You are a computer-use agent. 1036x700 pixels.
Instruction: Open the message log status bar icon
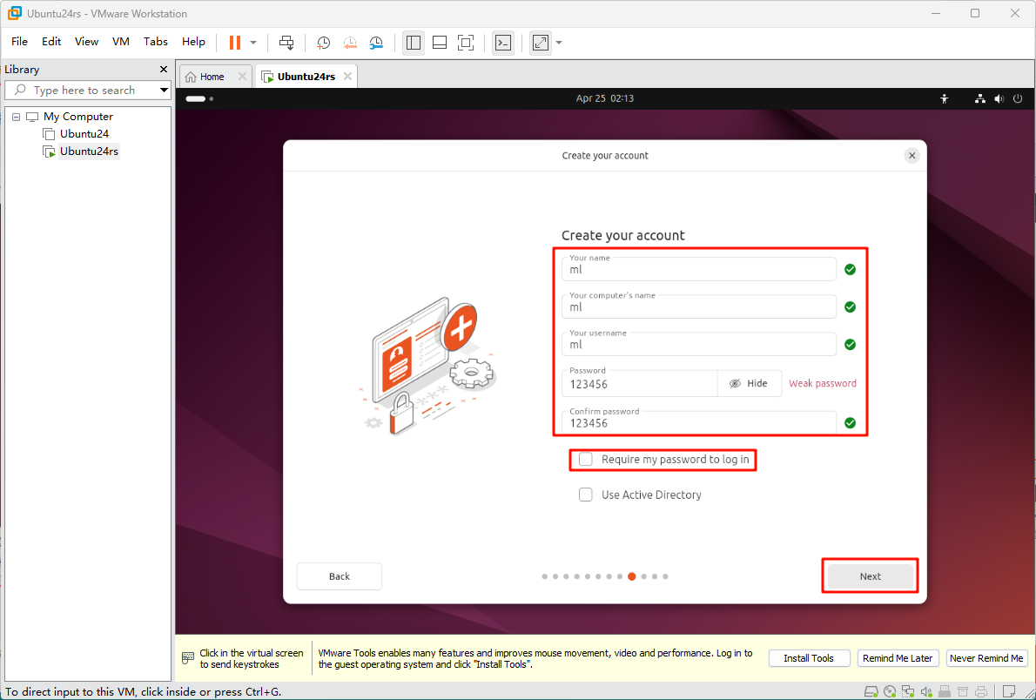[x=1008, y=692]
